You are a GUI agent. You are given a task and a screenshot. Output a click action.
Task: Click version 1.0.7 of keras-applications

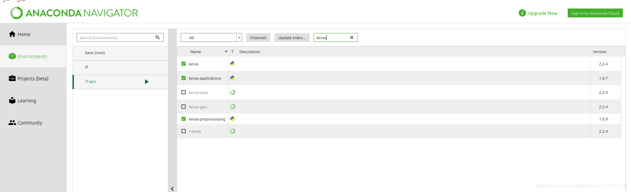[603, 78]
